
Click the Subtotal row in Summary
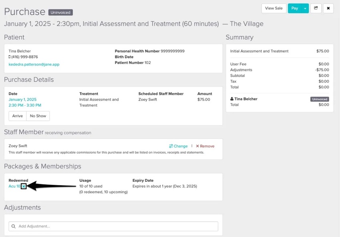tap(280, 76)
